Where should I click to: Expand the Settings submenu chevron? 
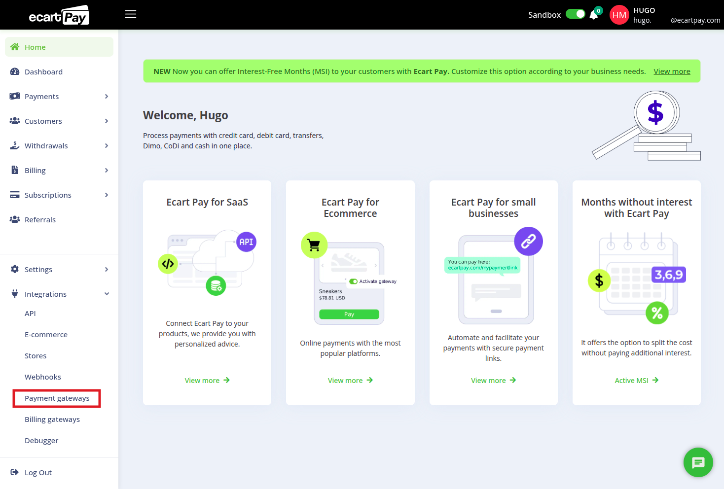(x=107, y=269)
